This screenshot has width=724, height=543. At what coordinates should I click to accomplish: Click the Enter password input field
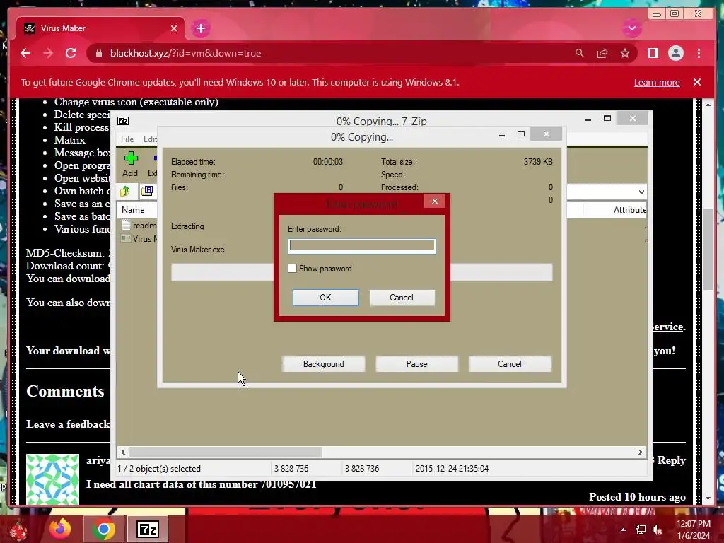tap(361, 245)
